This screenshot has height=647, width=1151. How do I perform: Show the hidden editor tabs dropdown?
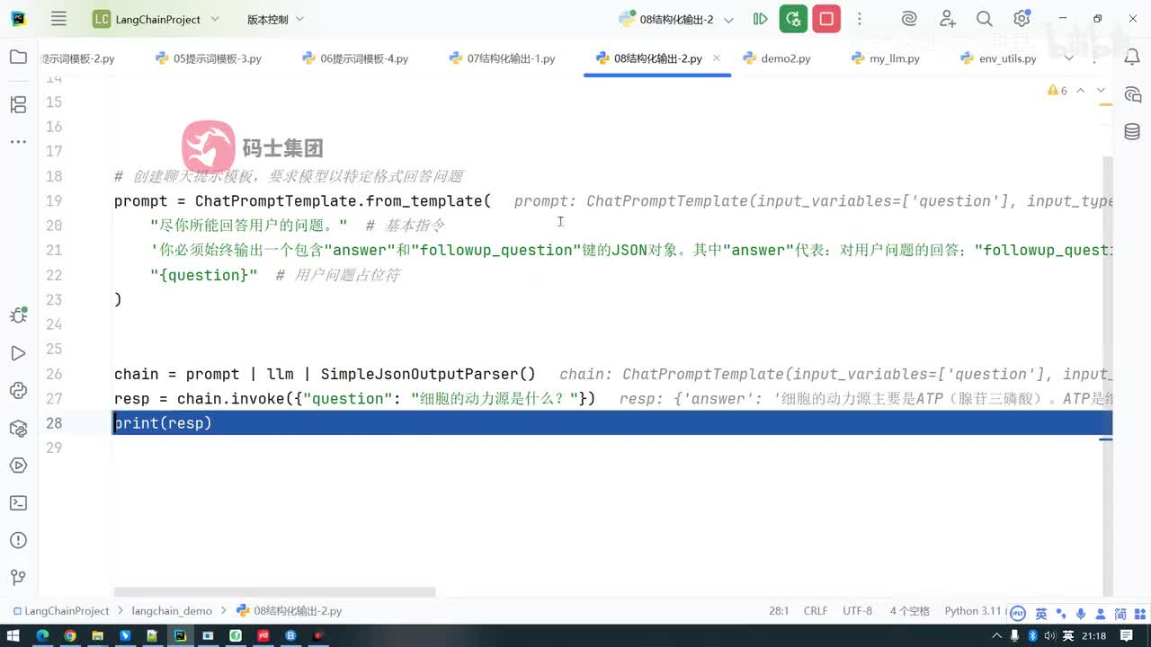point(1069,58)
